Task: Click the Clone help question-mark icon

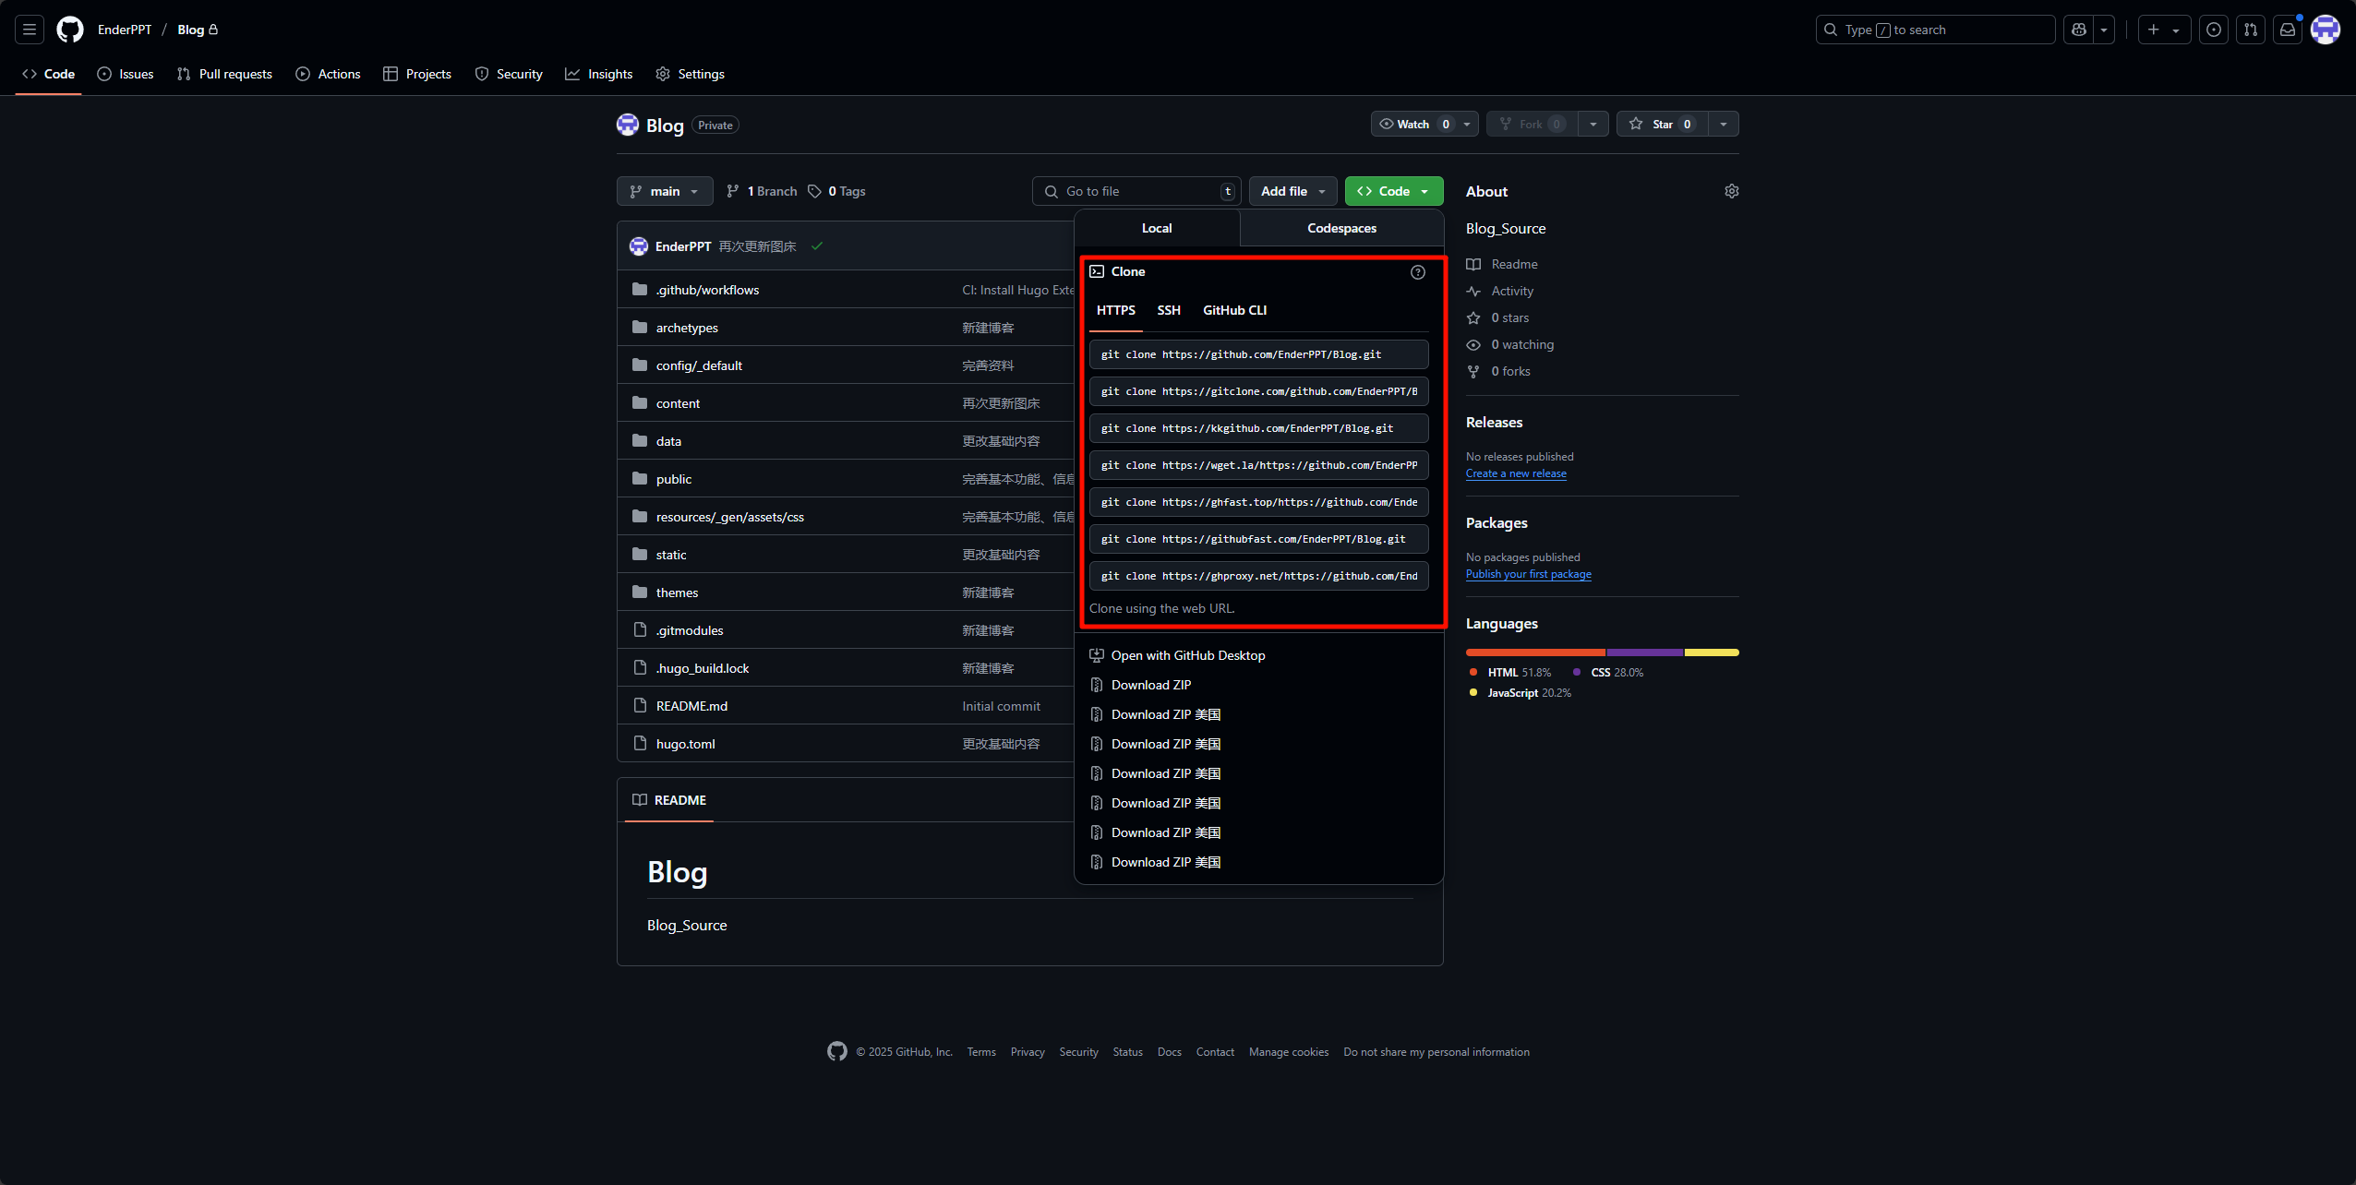Action: click(1417, 272)
